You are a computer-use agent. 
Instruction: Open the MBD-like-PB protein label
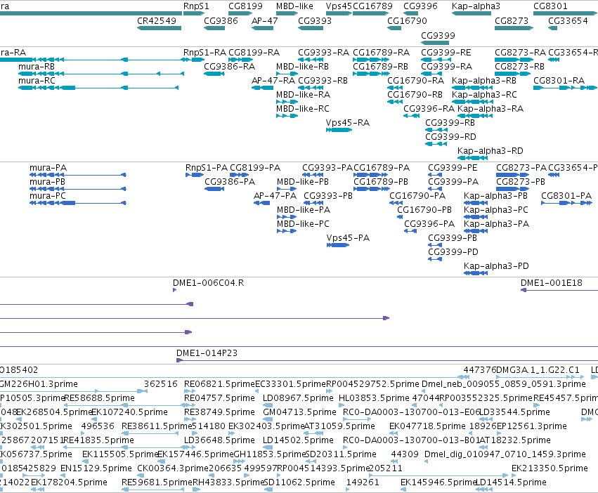[x=302, y=182]
